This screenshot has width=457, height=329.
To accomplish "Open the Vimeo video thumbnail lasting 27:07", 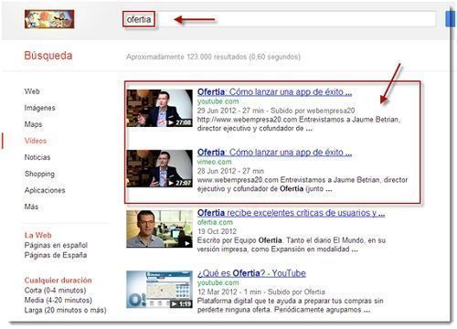I will tap(159, 168).
